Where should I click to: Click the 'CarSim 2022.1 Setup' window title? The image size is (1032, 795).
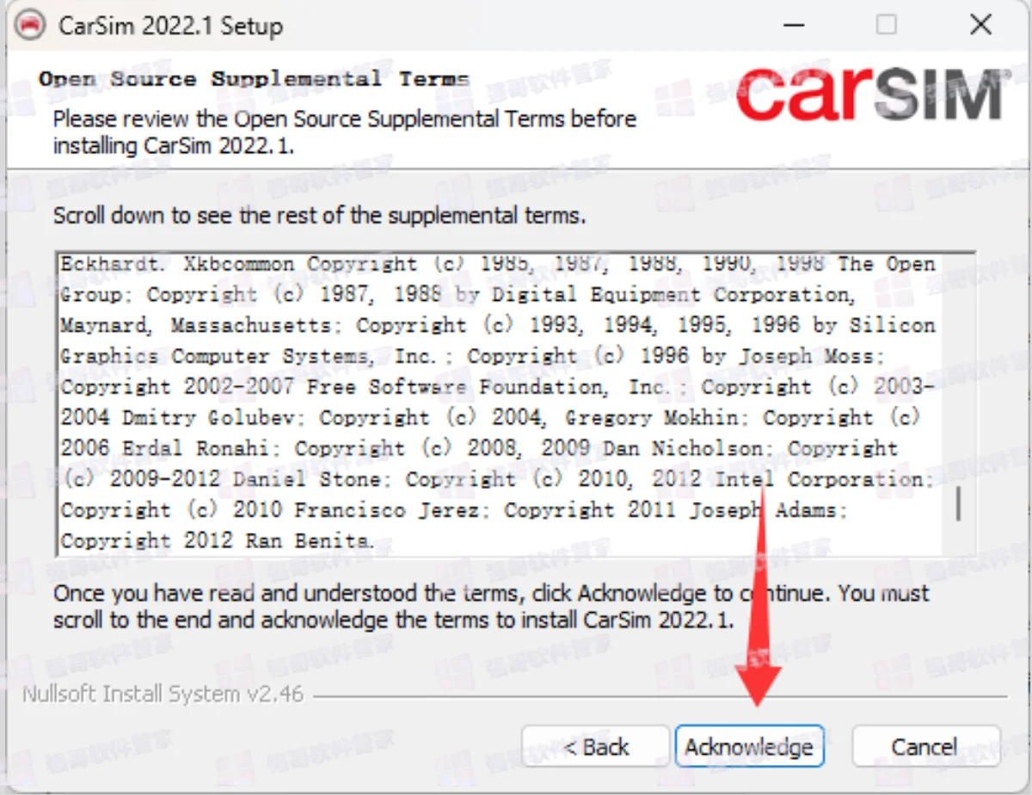click(170, 25)
